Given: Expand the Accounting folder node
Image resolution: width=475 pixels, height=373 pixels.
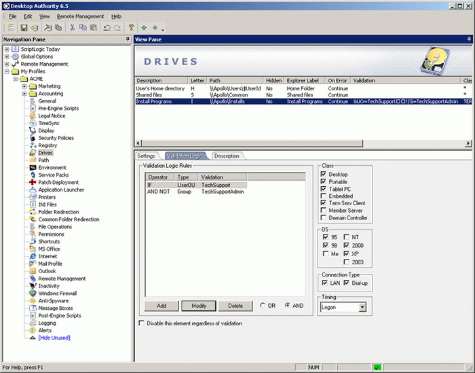Looking at the screenshot, I should coord(24,94).
